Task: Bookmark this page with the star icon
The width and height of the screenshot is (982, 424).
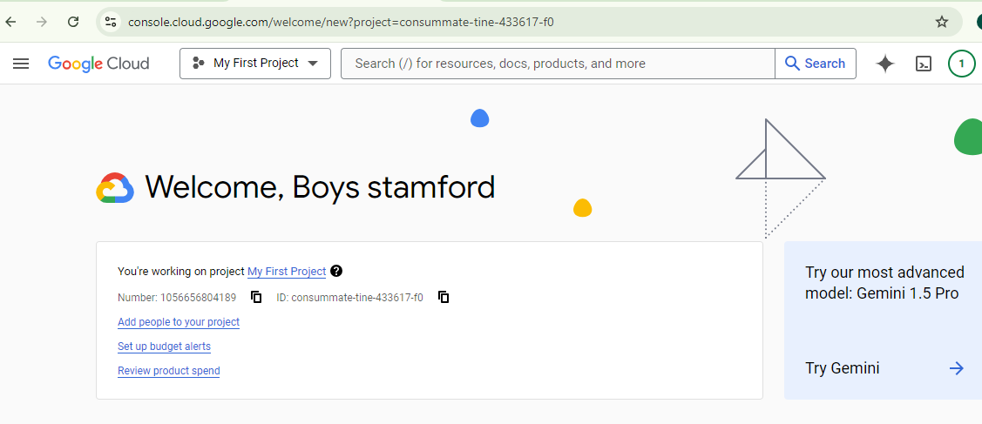Action: point(941,22)
